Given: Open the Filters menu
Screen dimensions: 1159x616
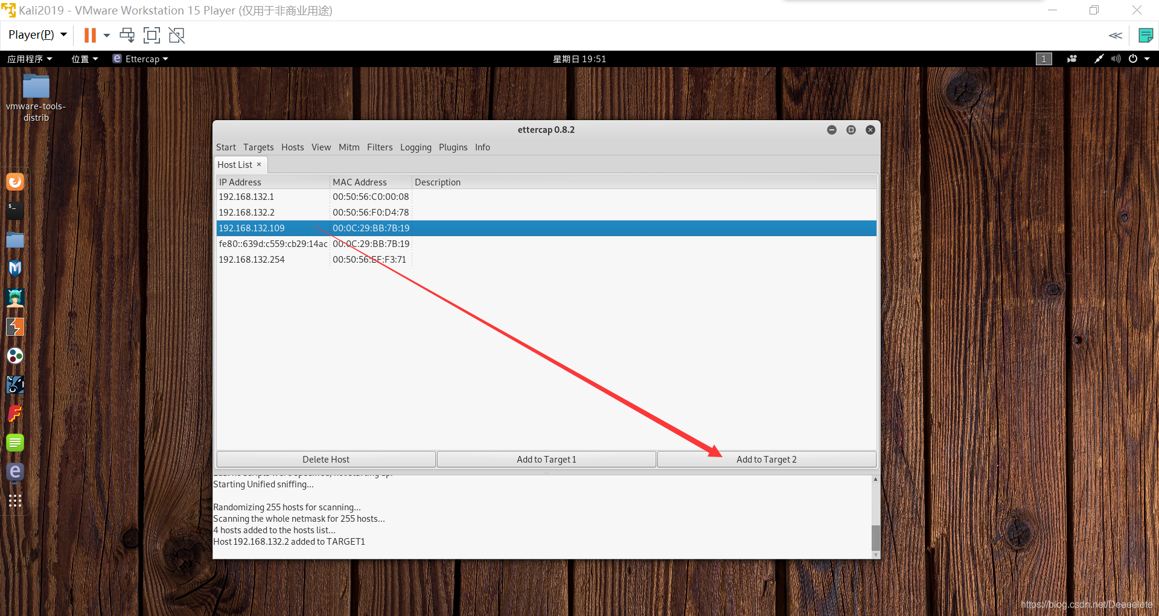Looking at the screenshot, I should [x=380, y=147].
